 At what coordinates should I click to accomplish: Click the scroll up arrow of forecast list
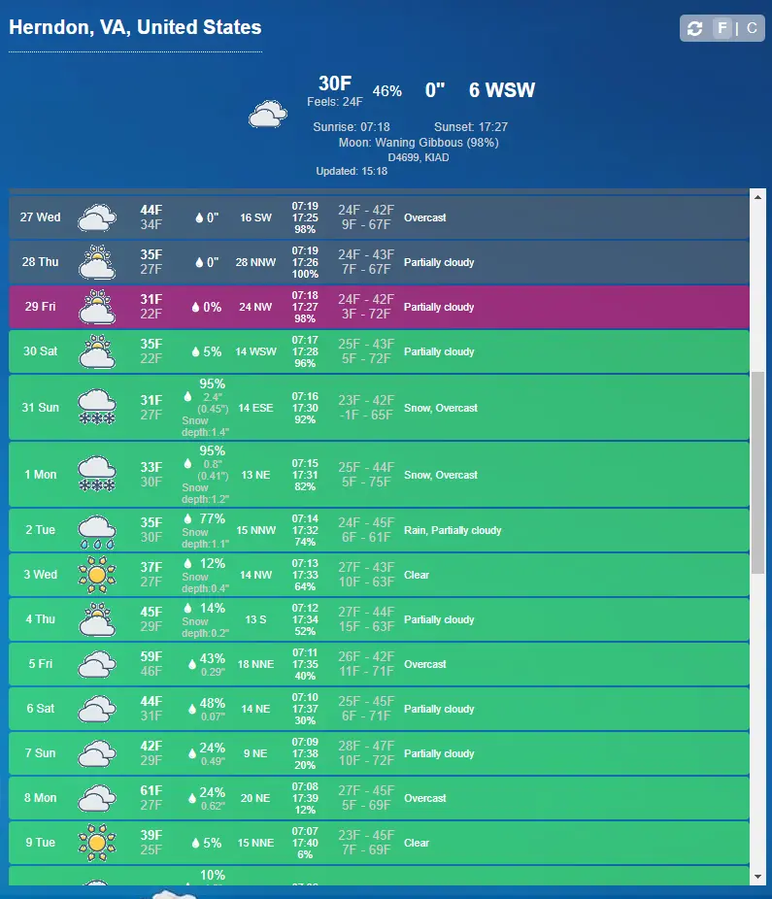pos(758,197)
